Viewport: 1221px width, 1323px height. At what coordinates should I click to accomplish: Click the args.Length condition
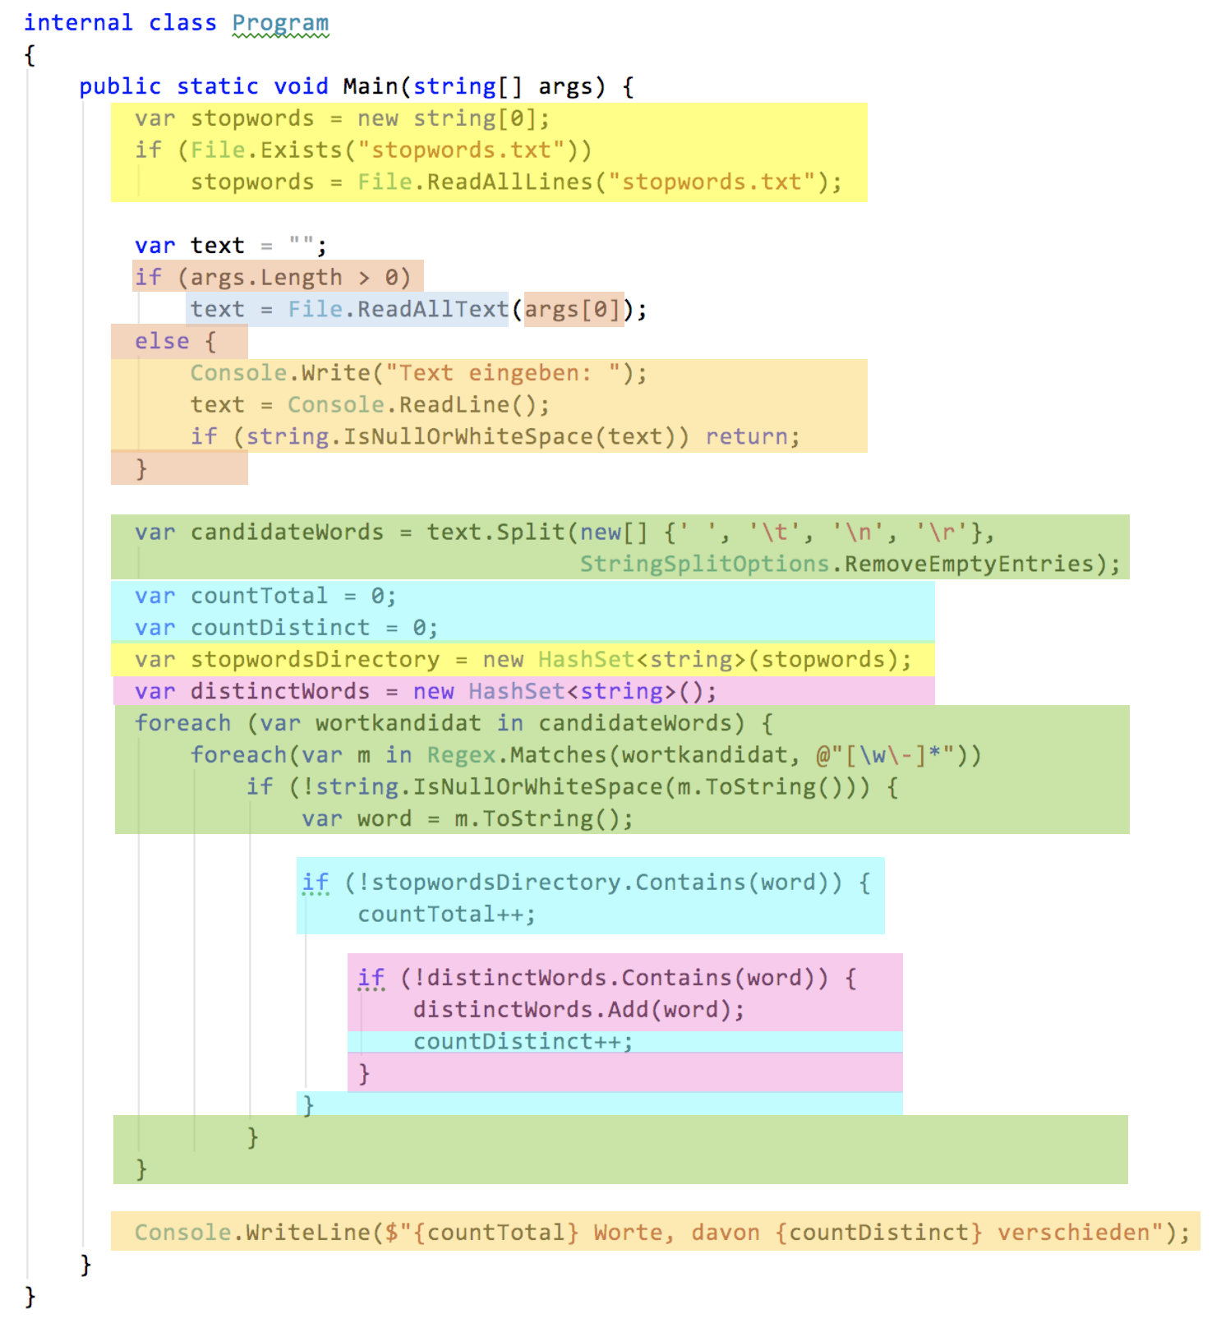click(293, 278)
